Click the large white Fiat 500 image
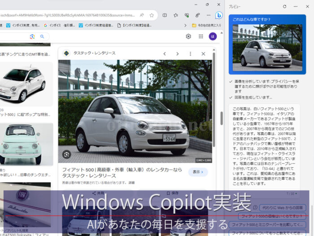 pyautogui.click(x=135, y=111)
